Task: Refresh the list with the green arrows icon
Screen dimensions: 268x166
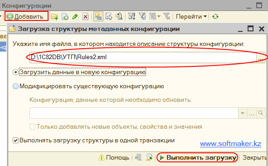Action: click(215, 17)
